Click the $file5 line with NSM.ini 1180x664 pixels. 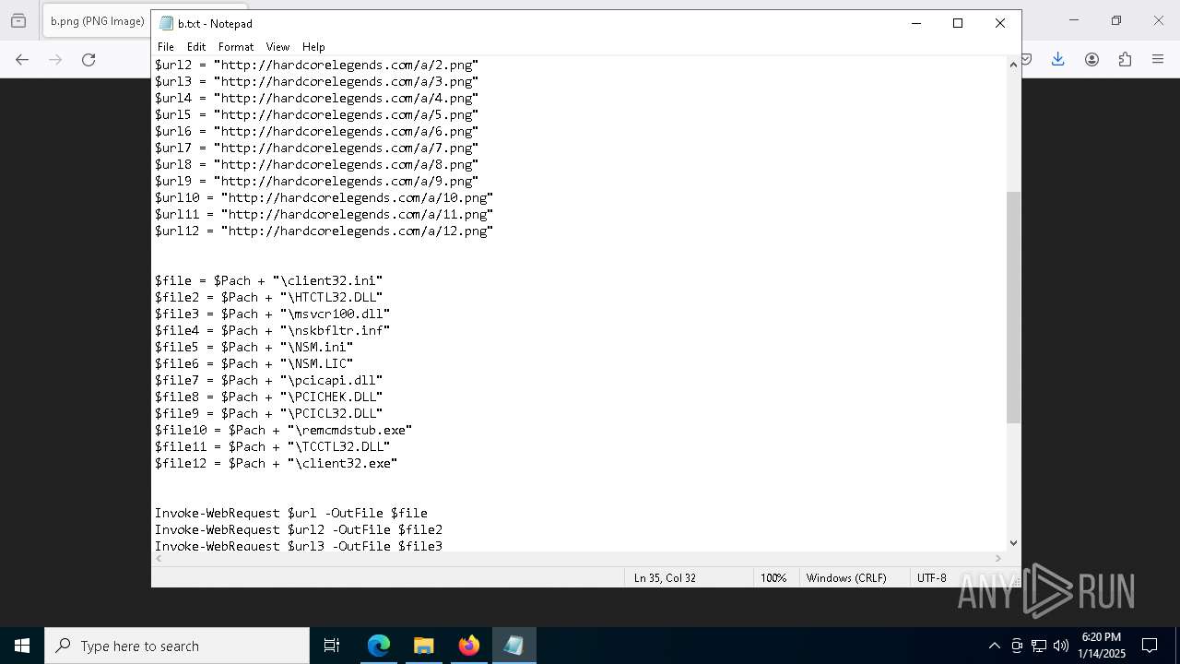(x=254, y=347)
